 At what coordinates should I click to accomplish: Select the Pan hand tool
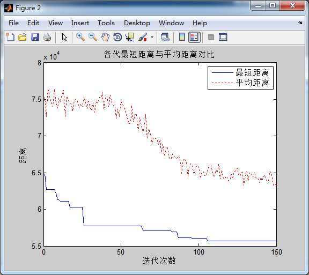(x=105, y=37)
